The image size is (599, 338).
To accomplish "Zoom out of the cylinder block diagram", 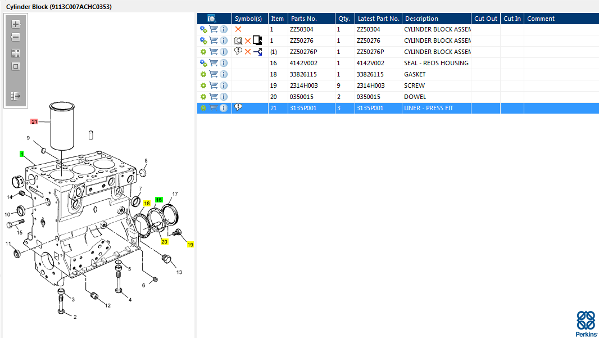I will coord(16,37).
